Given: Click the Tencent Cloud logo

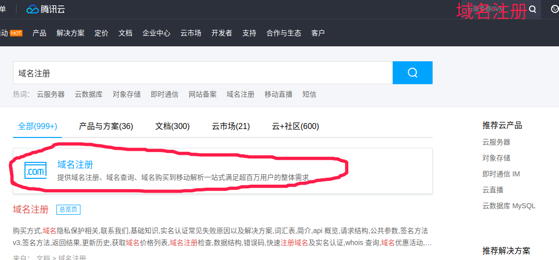Looking at the screenshot, I should click(x=45, y=9).
